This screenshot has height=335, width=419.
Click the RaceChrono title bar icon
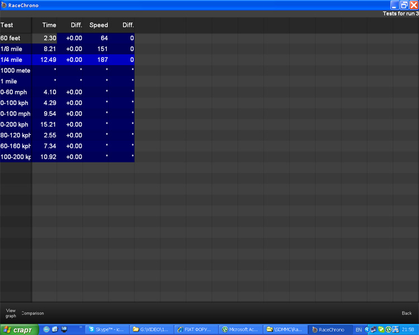pos(4,4)
